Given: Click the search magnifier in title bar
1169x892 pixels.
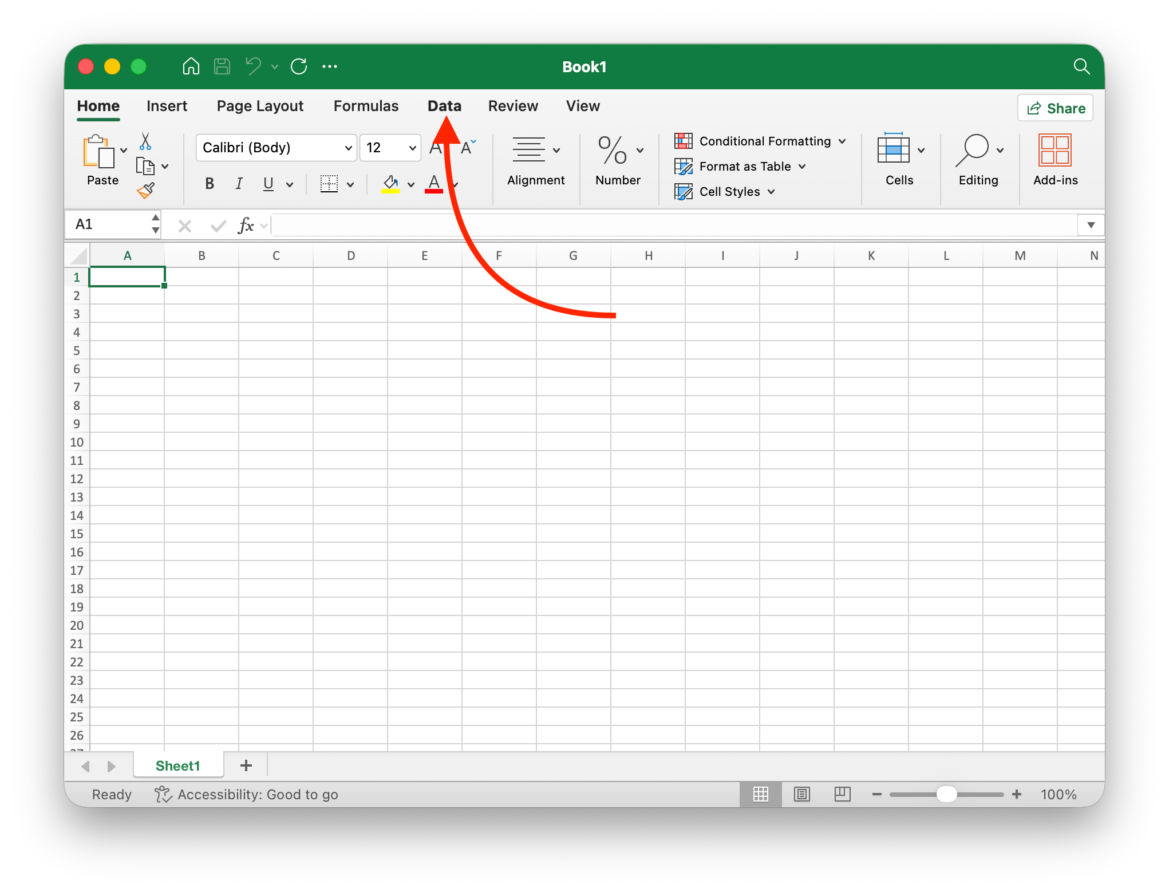Looking at the screenshot, I should tap(1081, 66).
